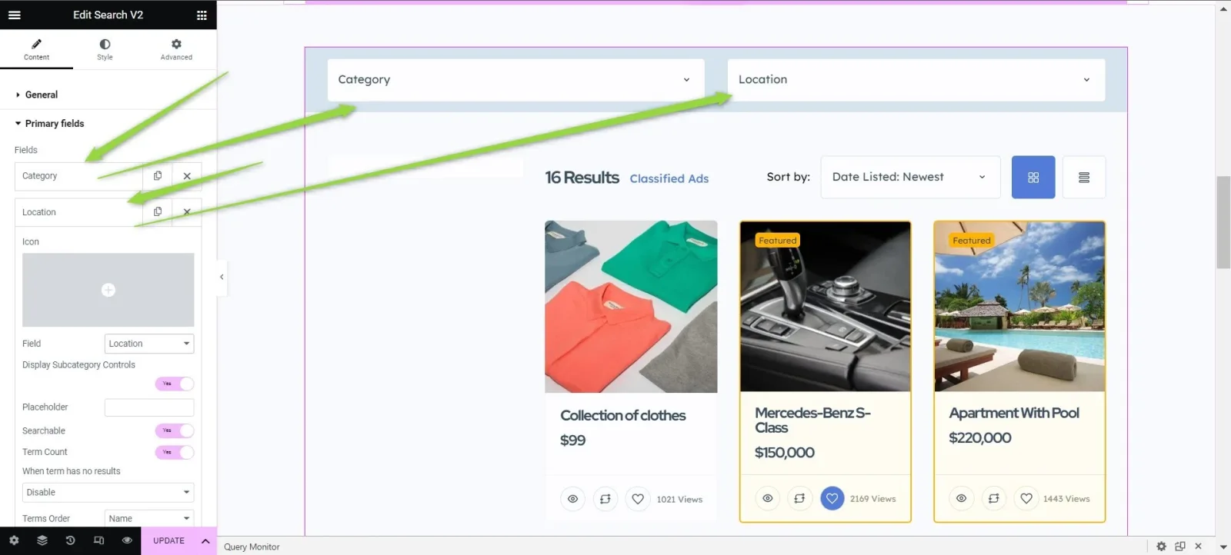This screenshot has width=1231, height=555.
Task: Switch to list view layout
Action: coord(1084,178)
